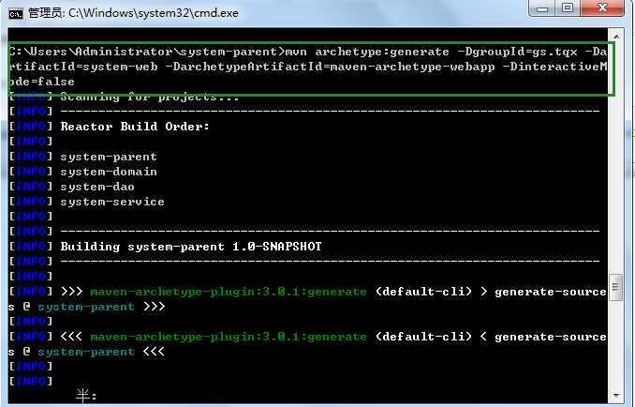
Task: Click 'system-parent >>>' cyan text
Action: (101, 307)
